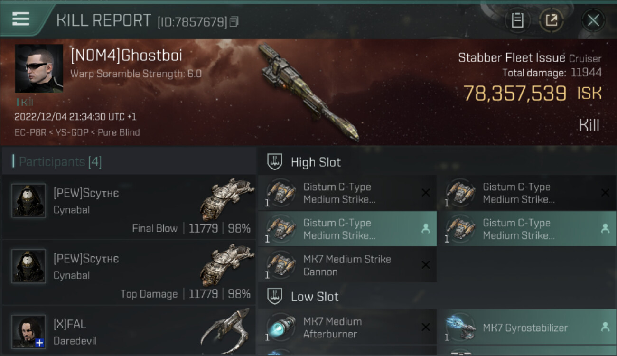617x356 pixels.
Task: Select the MK7 Medium Afterburner module
Action: [347, 328]
